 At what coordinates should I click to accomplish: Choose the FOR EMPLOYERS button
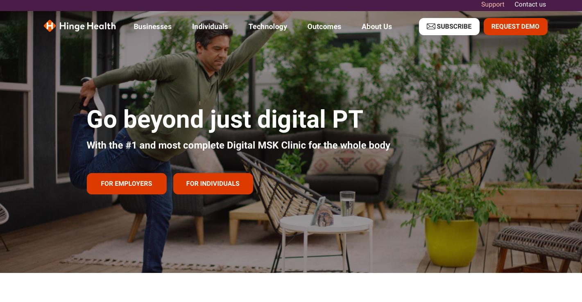pos(127,184)
